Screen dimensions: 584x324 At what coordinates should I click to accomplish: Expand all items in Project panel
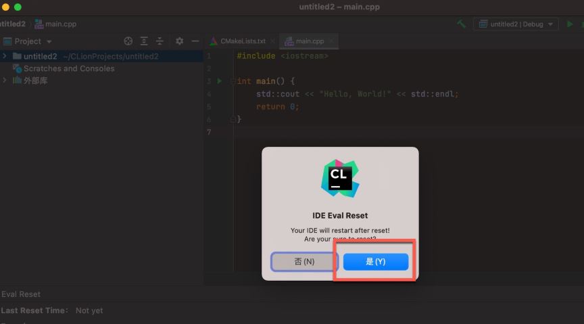pos(144,41)
